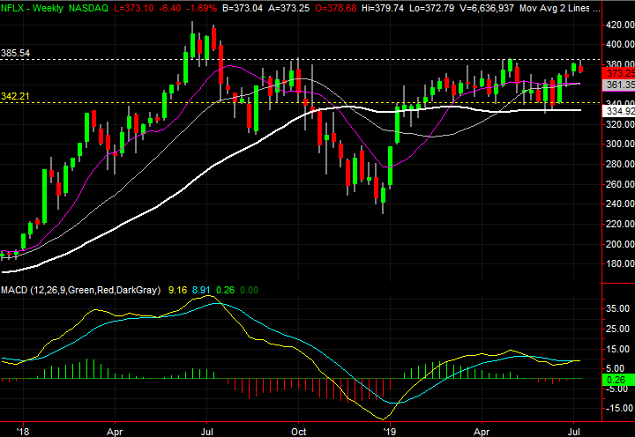Click the 342.21 support line label
The height and width of the screenshot is (437, 635).
tap(15, 96)
